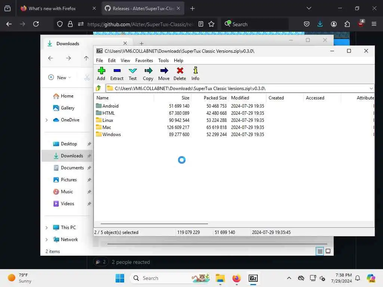Expand the OneDrive tree node
This screenshot has height=287, width=383.
click(x=47, y=120)
